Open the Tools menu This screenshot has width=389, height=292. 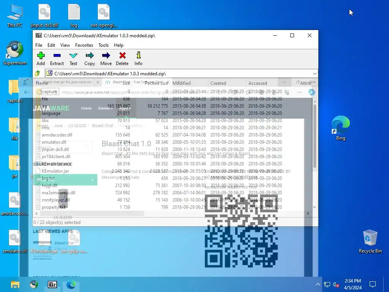pyautogui.click(x=103, y=45)
